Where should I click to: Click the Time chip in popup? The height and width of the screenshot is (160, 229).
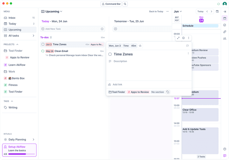point(126,46)
